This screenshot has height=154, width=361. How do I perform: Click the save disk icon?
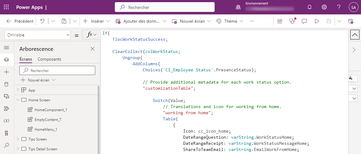[329, 21]
